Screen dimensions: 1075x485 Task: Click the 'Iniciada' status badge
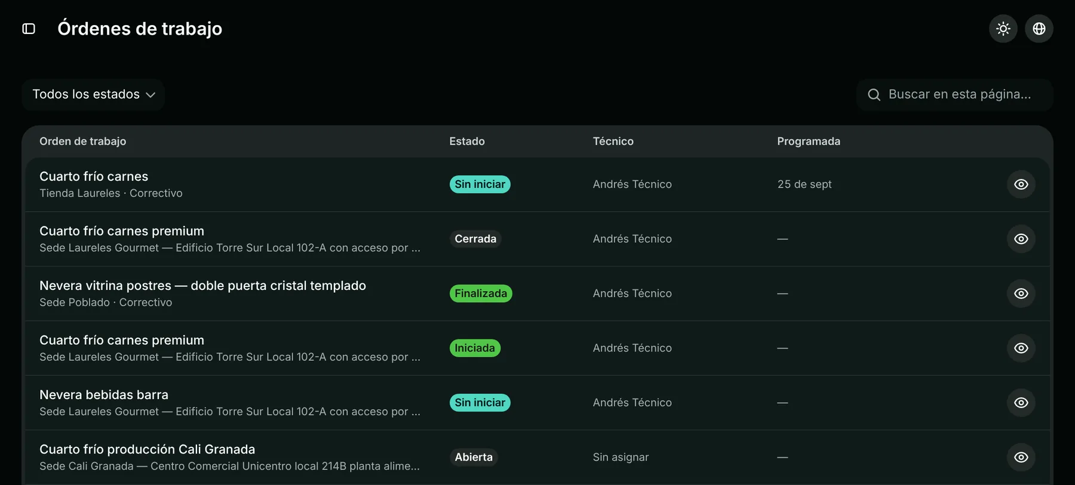[x=475, y=348]
